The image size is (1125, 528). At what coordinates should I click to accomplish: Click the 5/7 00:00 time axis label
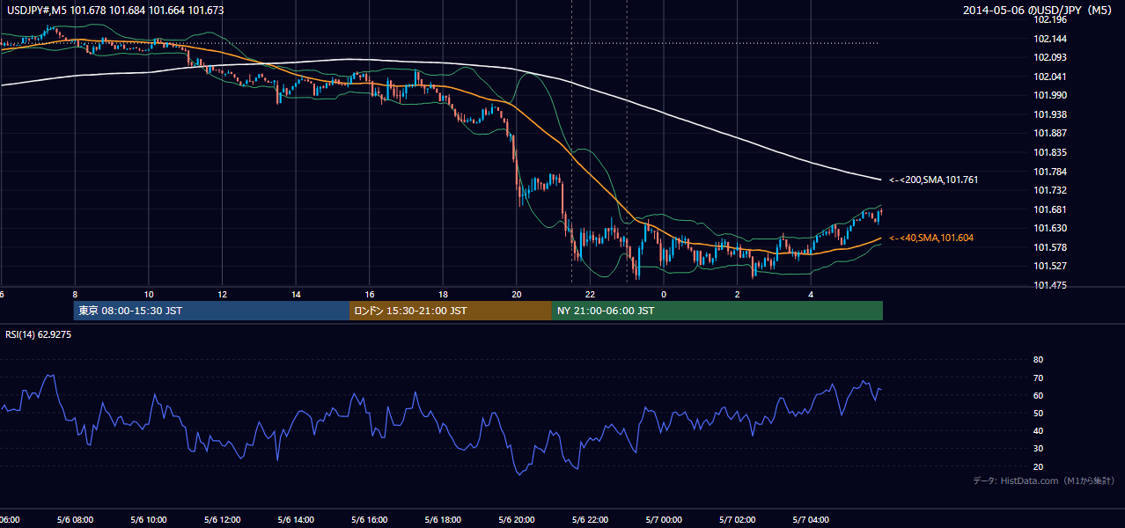click(x=664, y=520)
